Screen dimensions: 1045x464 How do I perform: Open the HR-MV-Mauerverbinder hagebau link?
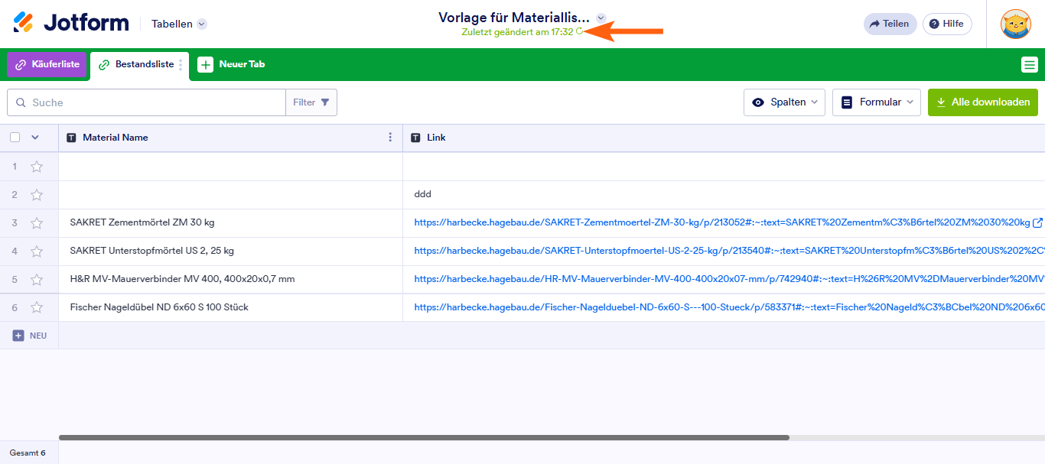(x=729, y=279)
